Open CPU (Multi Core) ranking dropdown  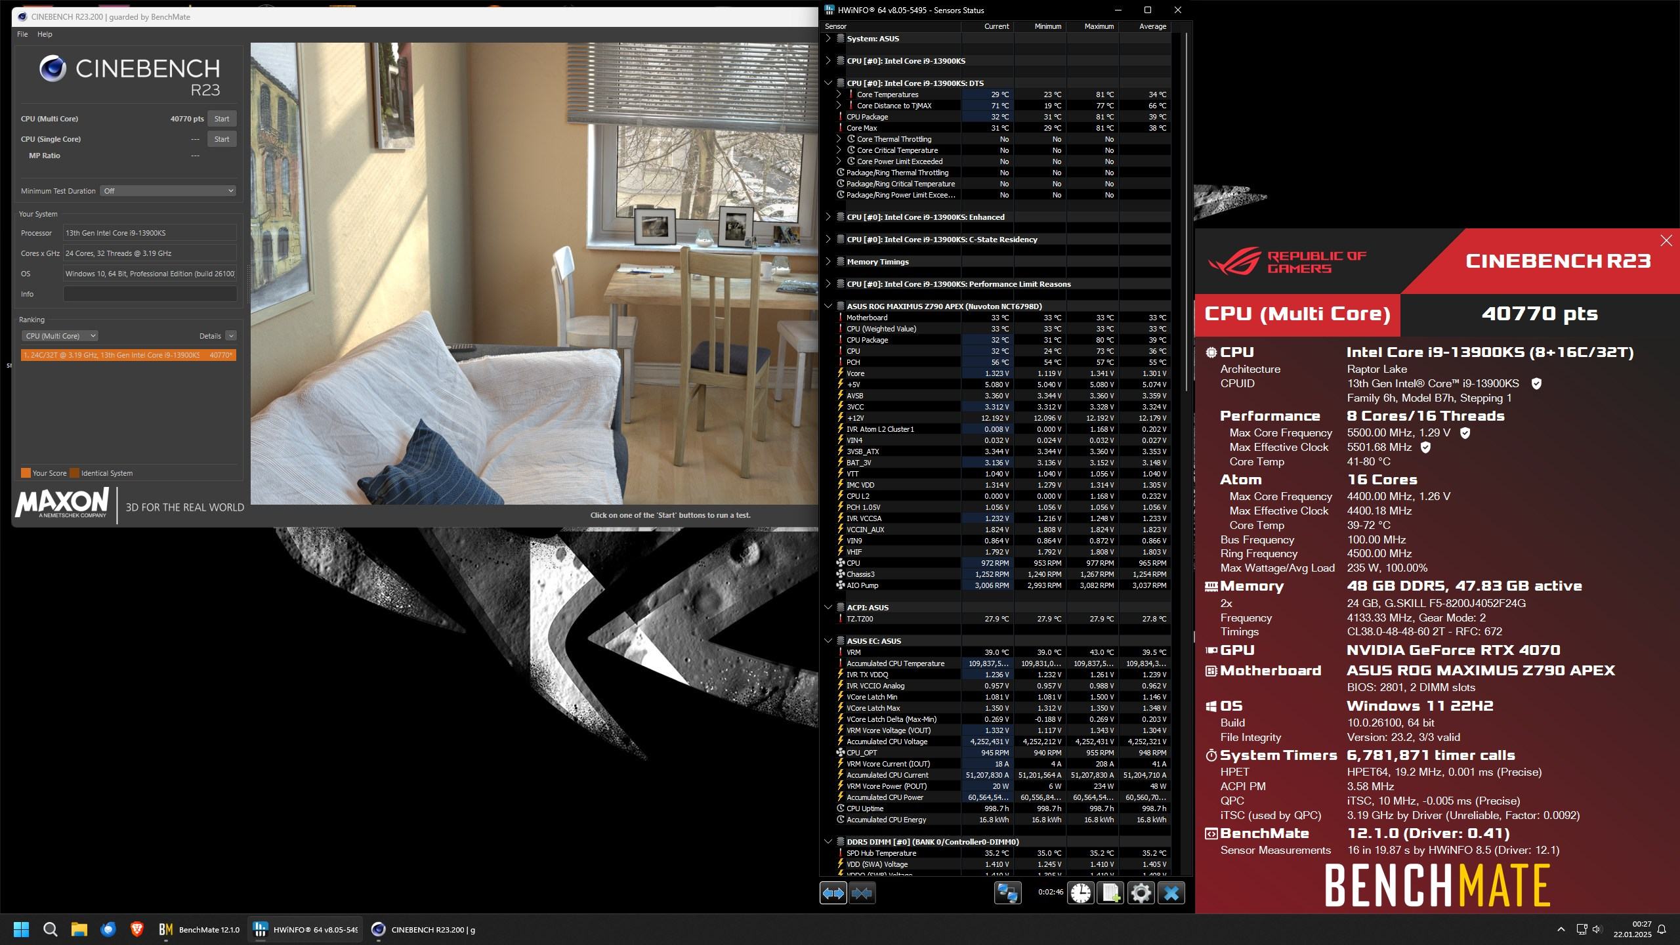pos(60,336)
